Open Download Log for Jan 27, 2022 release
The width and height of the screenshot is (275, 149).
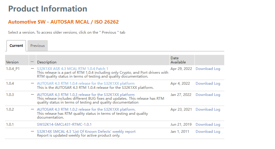[x=208, y=95]
